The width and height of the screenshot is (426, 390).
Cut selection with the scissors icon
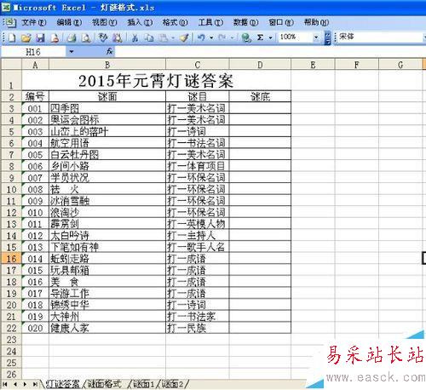point(135,37)
